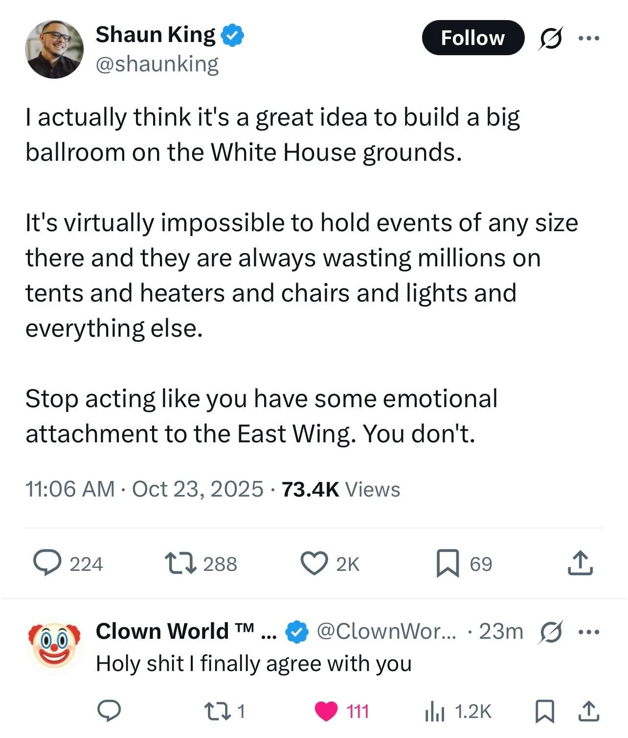View analytics for Clown World reply
Viewport: 628px width, 738px height.
coord(434,712)
